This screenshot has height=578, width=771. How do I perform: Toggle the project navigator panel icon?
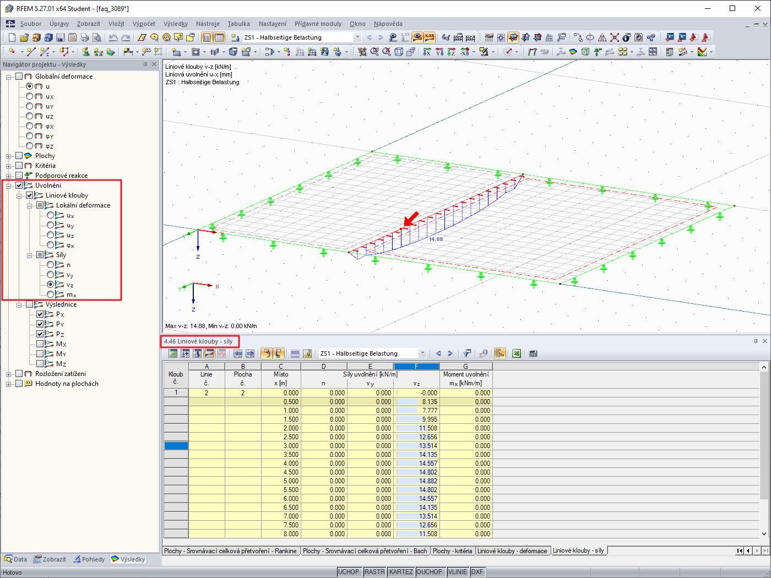207,37
